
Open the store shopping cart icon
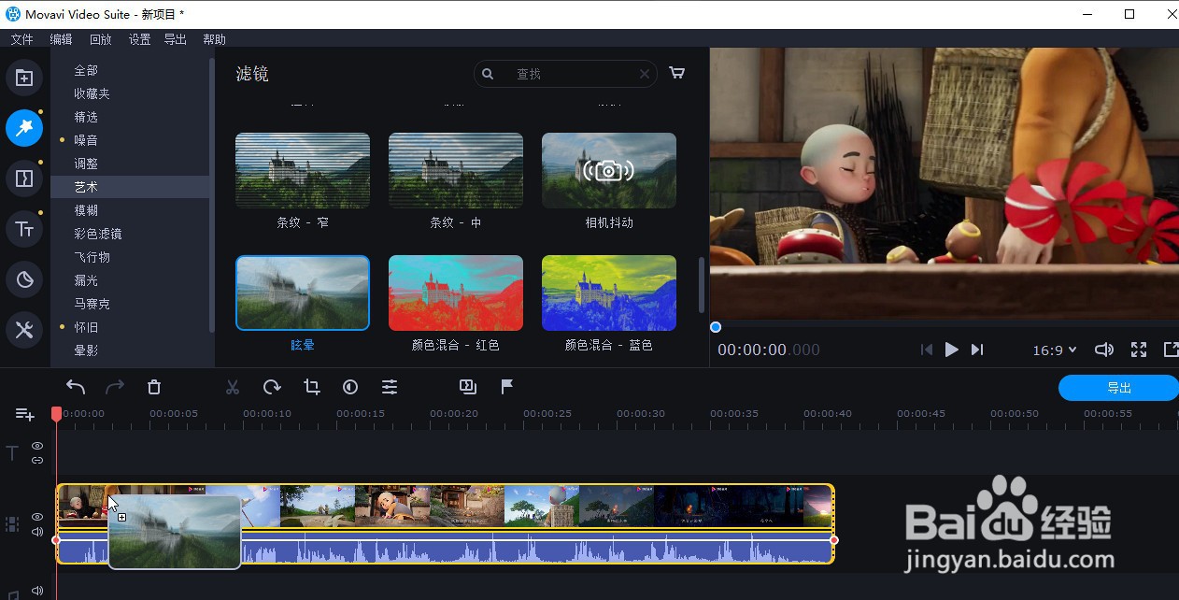tap(677, 74)
